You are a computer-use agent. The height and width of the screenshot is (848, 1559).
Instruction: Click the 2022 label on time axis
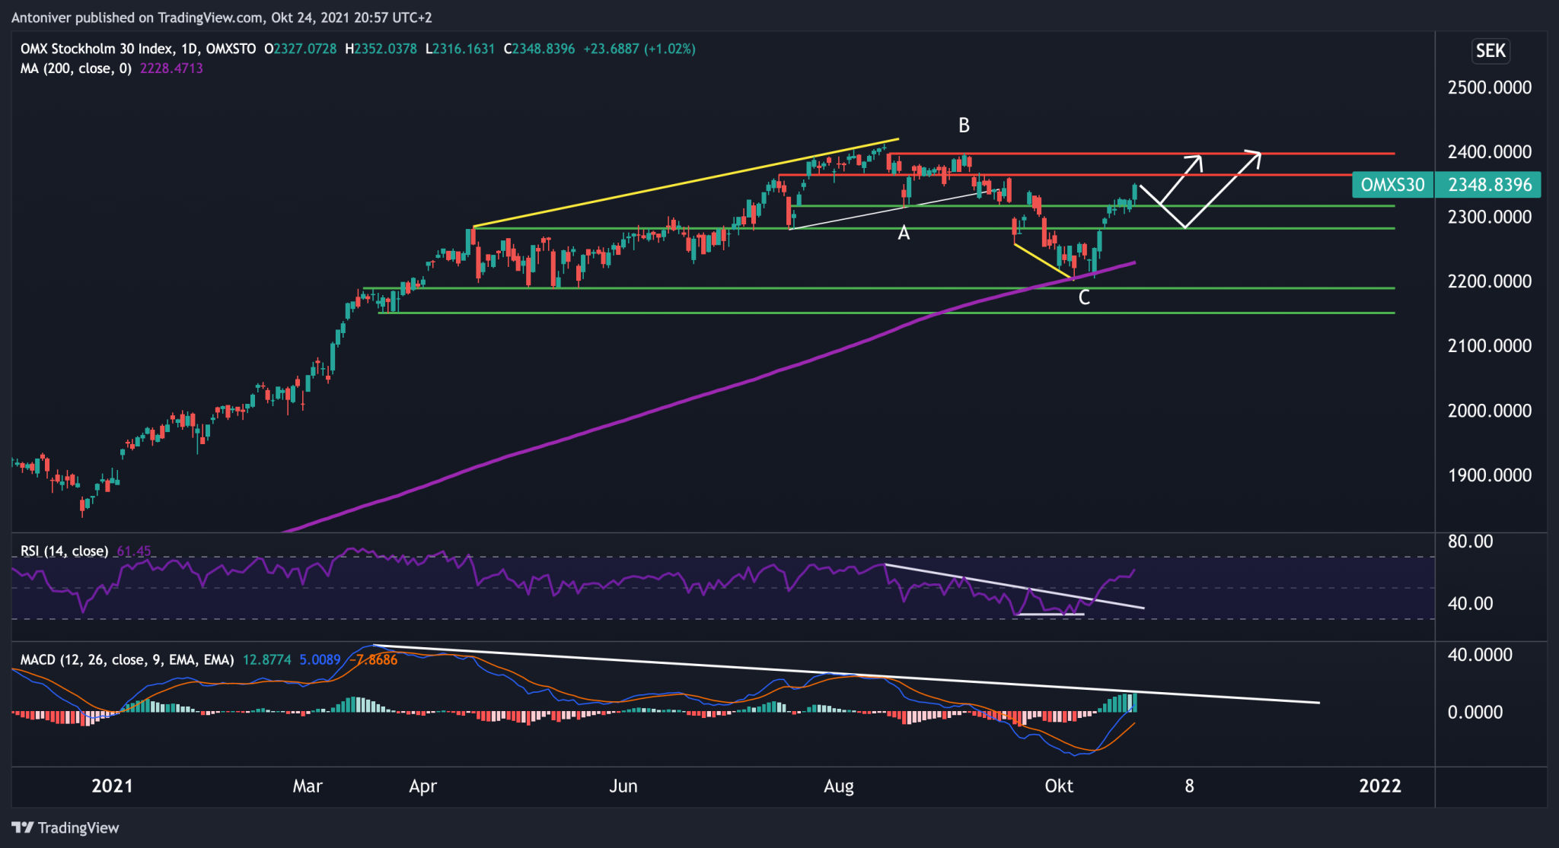(x=1379, y=786)
